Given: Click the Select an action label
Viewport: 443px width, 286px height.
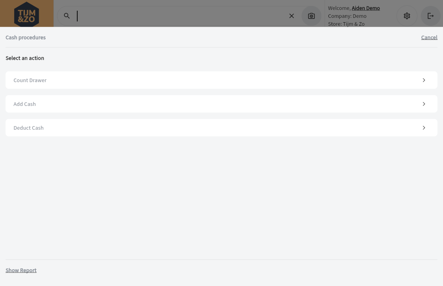Looking at the screenshot, I should (25, 58).
